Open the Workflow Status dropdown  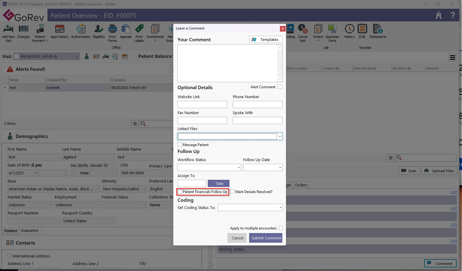239,167
